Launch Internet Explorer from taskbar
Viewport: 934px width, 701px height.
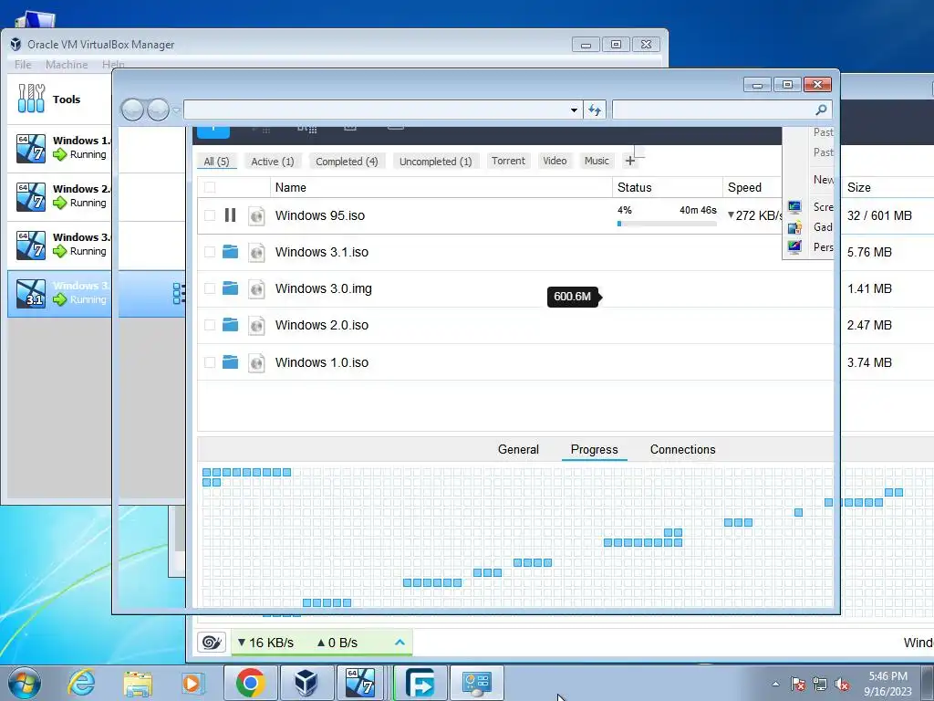pyautogui.click(x=80, y=683)
